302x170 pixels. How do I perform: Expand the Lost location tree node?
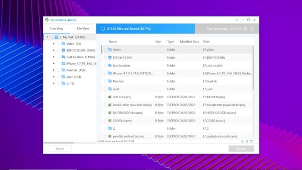(54, 57)
